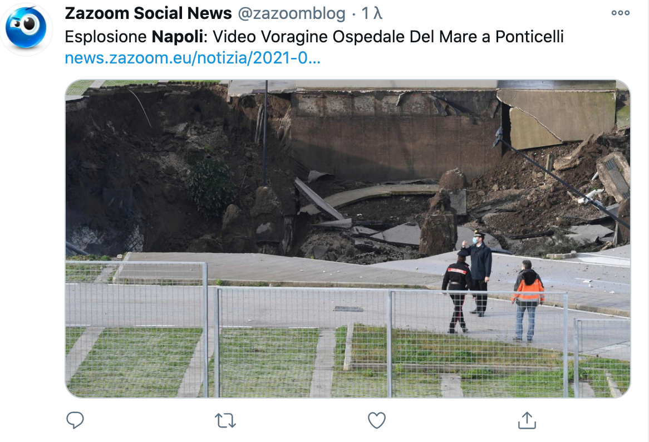This screenshot has height=442, width=649.
Task: Click the masked officer in the photo
Action: [x=479, y=272]
